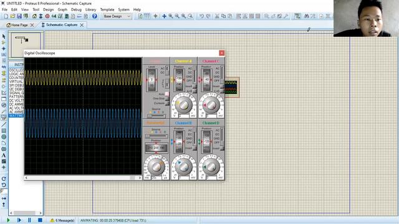399x224 pixels.
Task: Open the blue help question mark icon
Action: [x=95, y=16]
